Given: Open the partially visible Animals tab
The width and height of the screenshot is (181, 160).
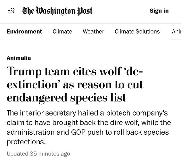Looking at the screenshot, I should point(177,31).
